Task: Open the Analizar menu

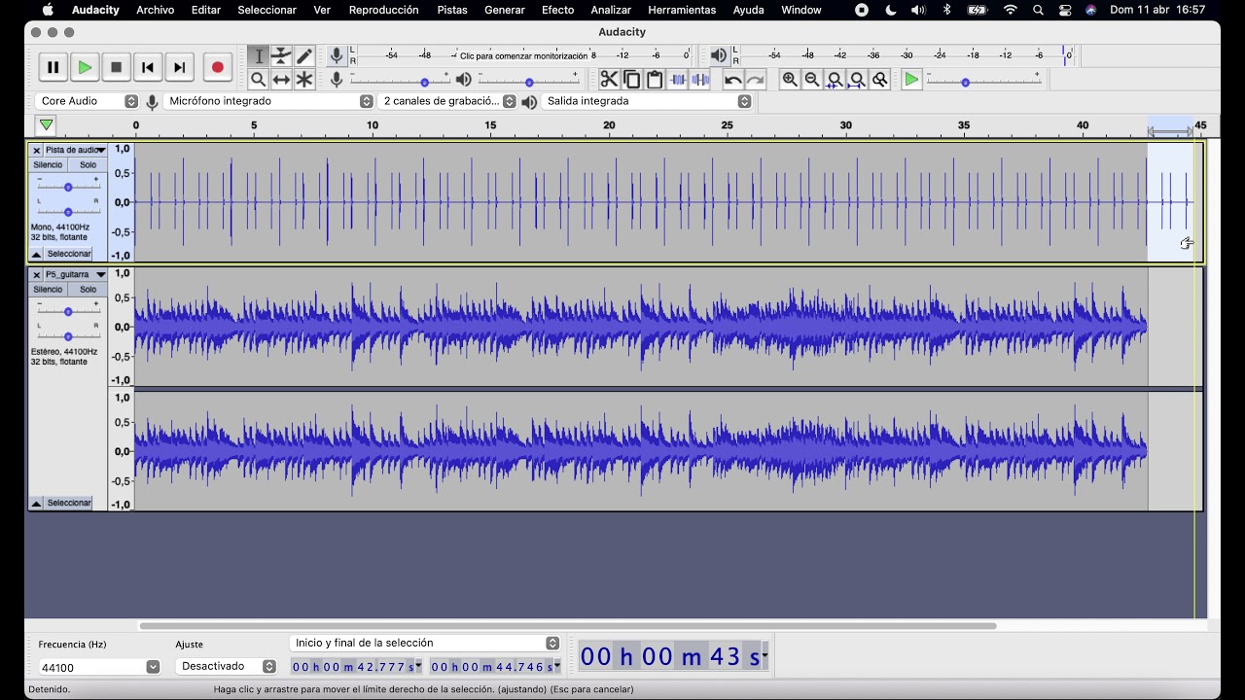Action: 611,10
